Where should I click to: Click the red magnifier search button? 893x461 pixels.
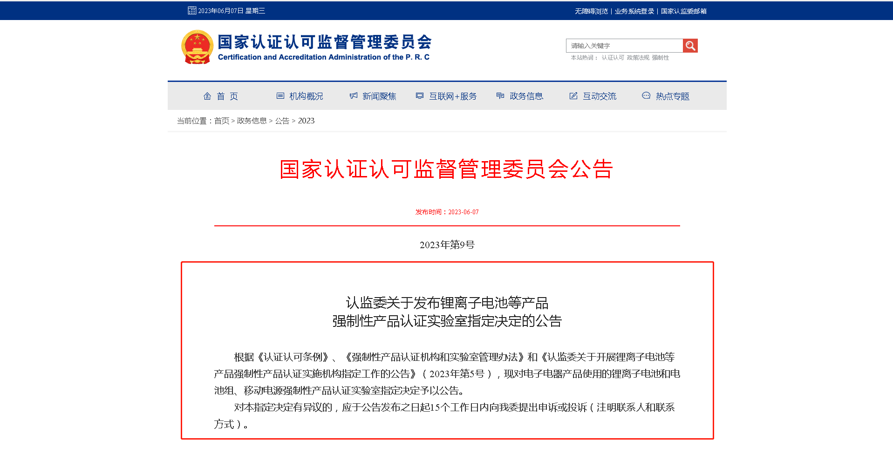tap(690, 46)
